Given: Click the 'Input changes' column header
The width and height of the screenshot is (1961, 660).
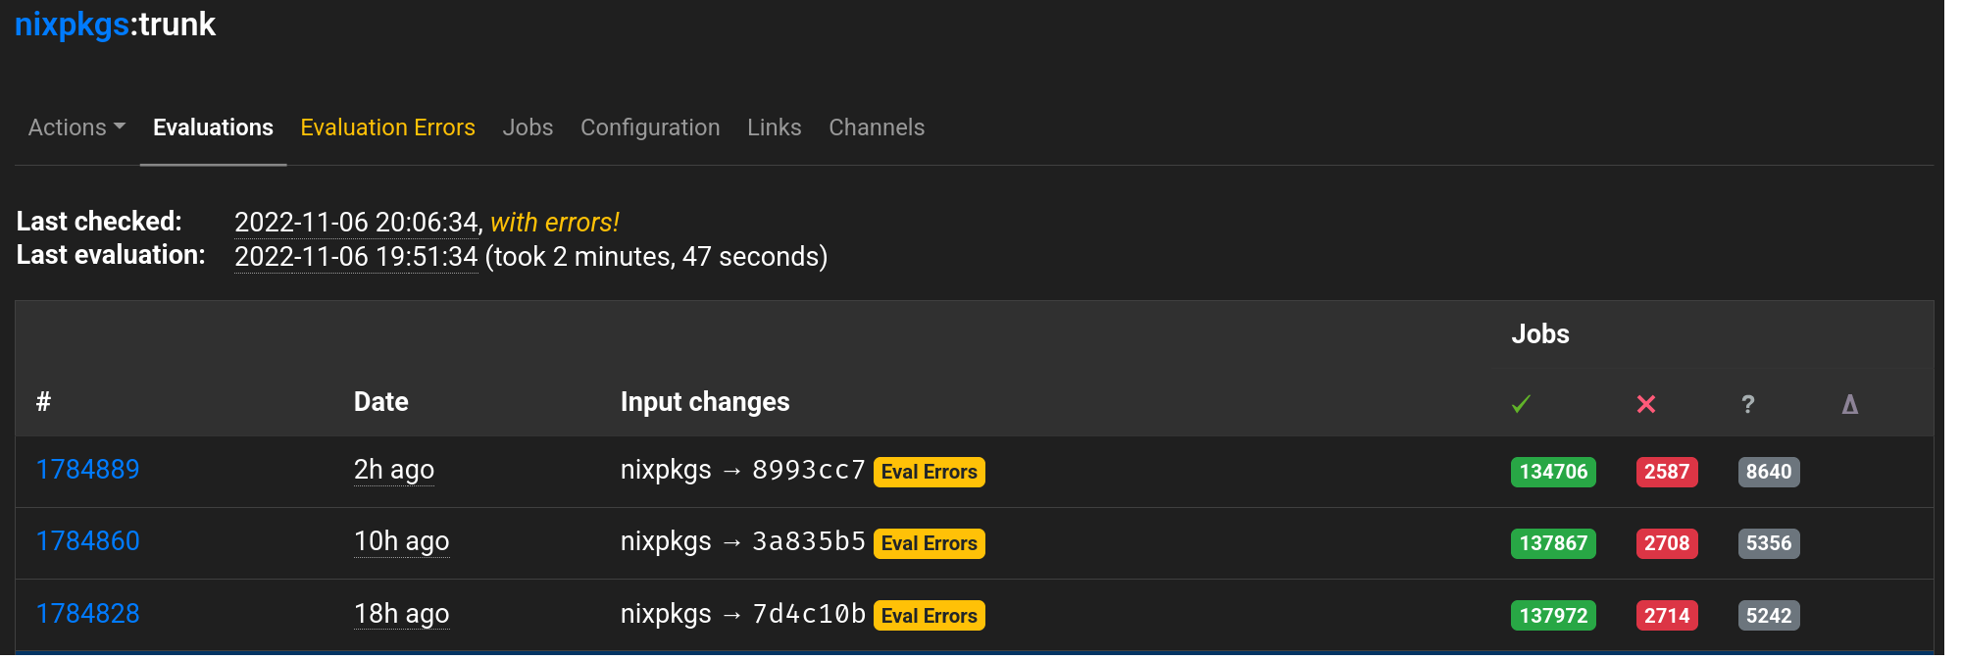Looking at the screenshot, I should (705, 402).
